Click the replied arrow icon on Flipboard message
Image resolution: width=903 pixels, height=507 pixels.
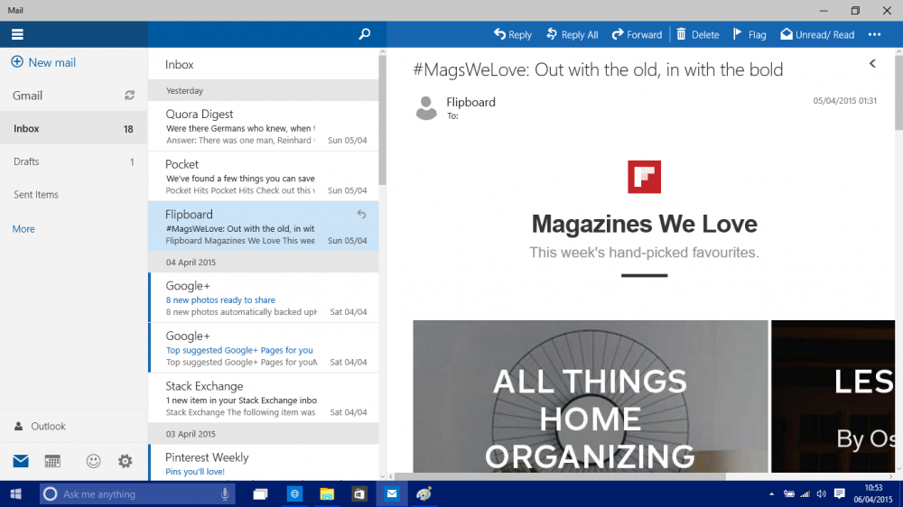click(x=361, y=214)
